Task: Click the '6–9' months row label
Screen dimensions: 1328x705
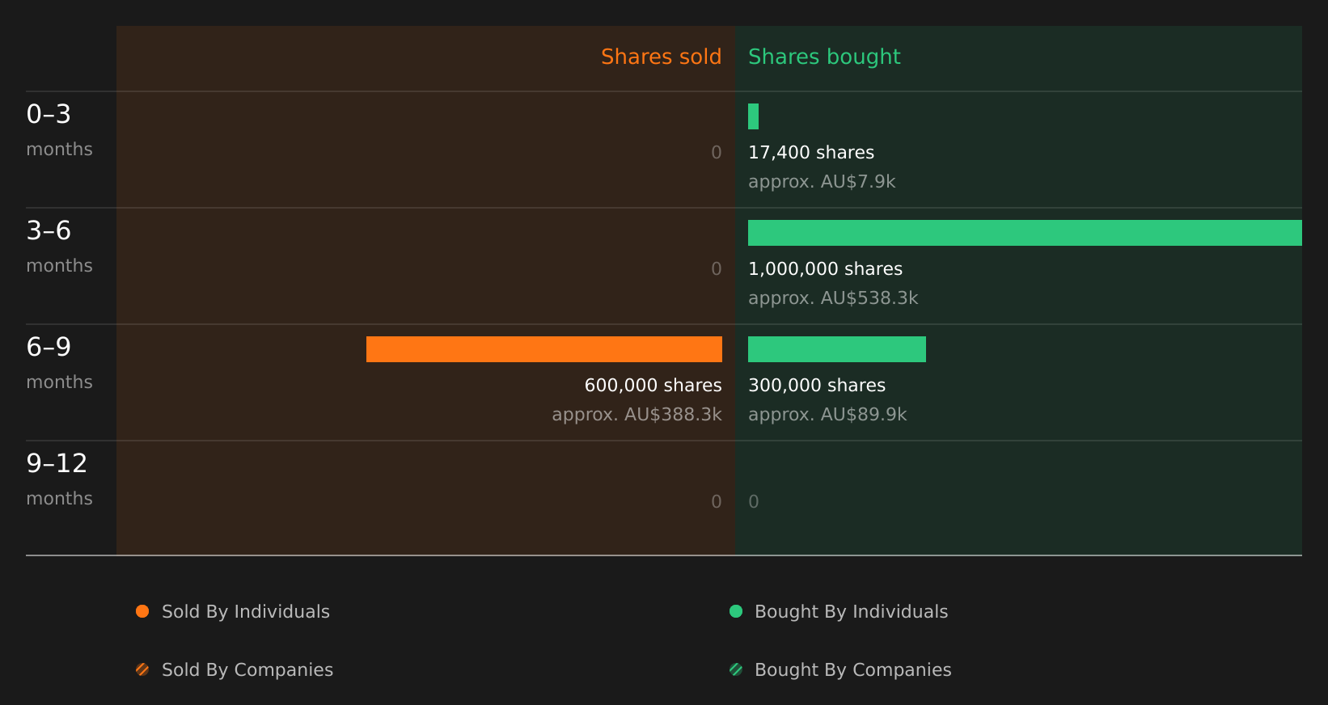Action: click(x=49, y=348)
